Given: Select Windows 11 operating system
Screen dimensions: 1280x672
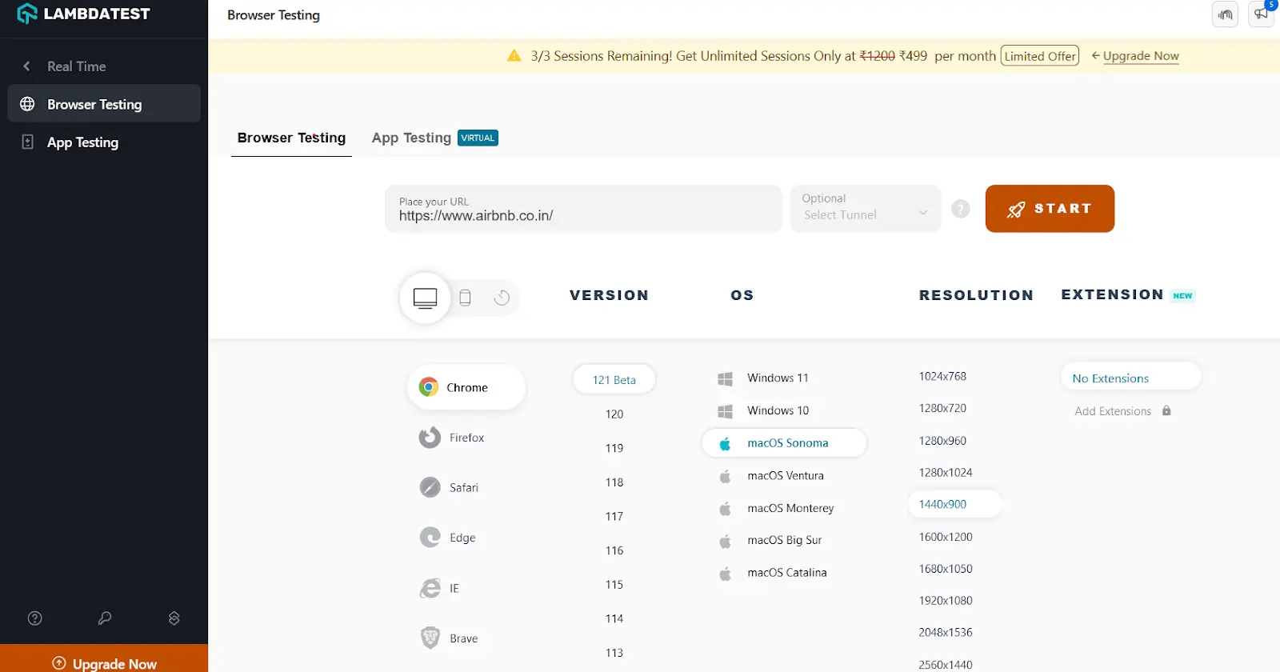Looking at the screenshot, I should pos(764,378).
